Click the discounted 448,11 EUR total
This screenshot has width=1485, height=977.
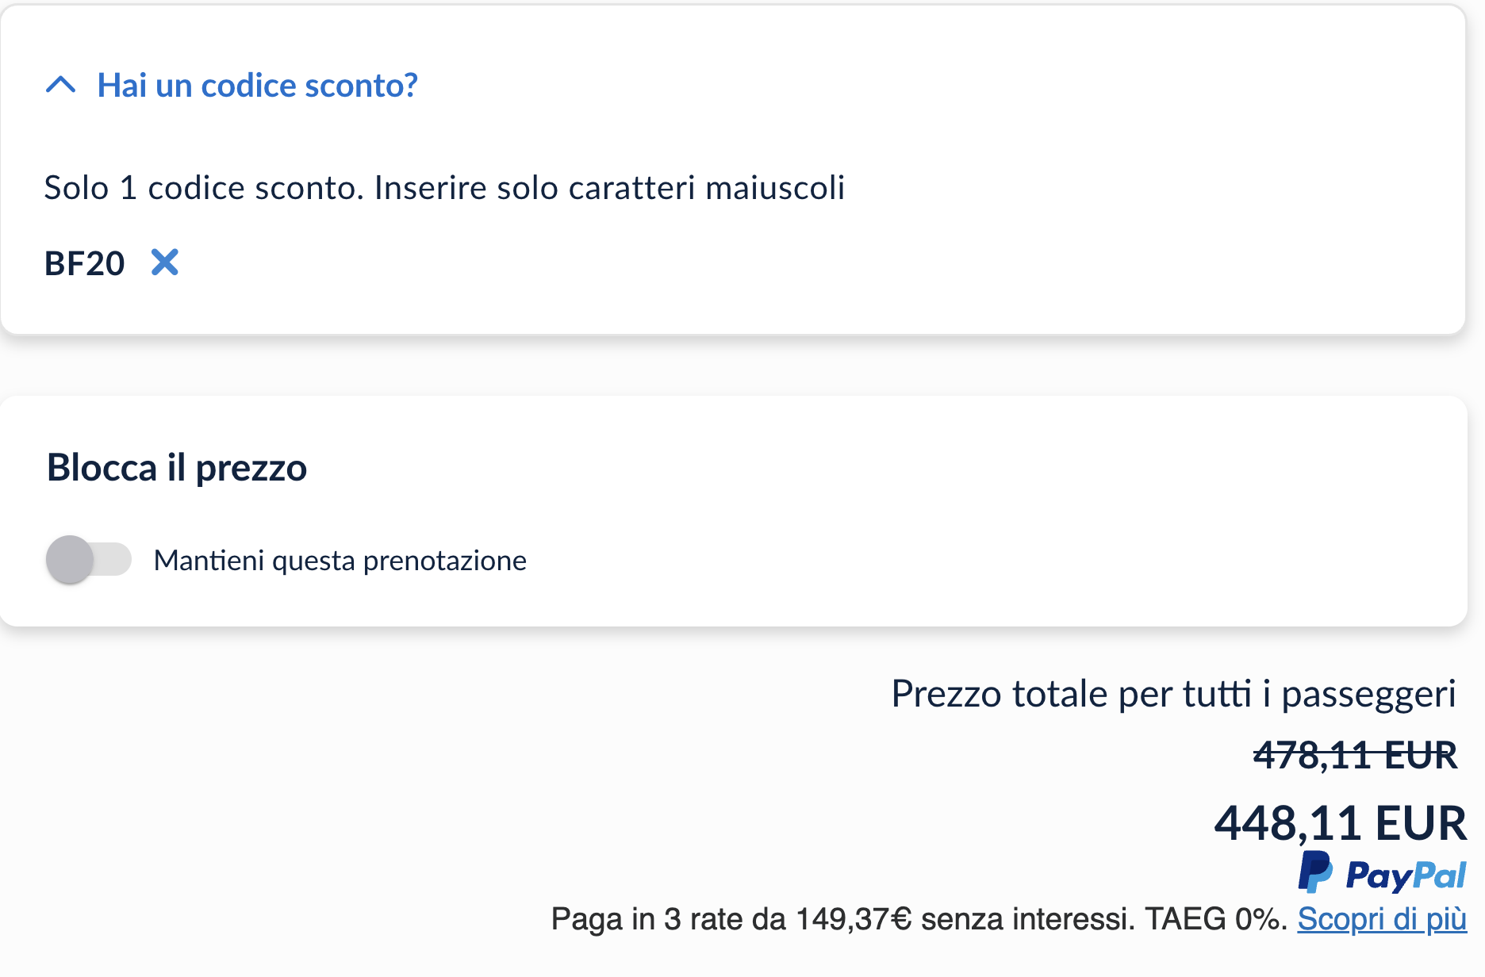click(1340, 823)
